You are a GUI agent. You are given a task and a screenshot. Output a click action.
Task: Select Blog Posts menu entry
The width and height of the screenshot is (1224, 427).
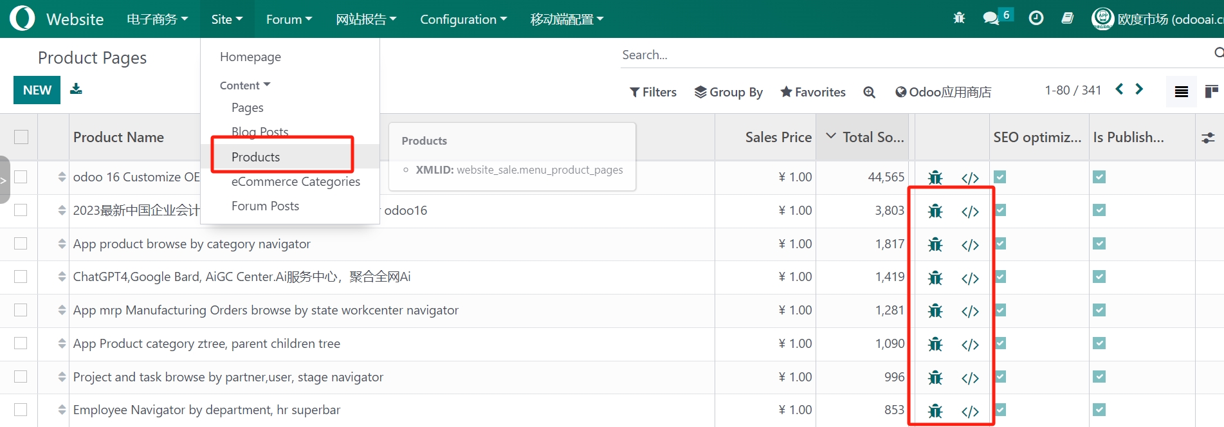[x=260, y=132]
